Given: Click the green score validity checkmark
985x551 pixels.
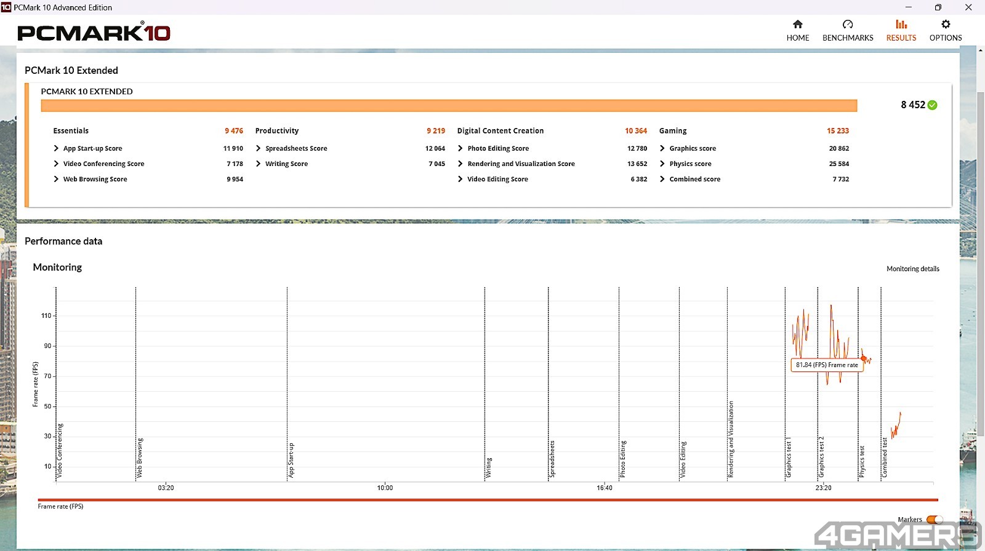Looking at the screenshot, I should [x=933, y=105].
